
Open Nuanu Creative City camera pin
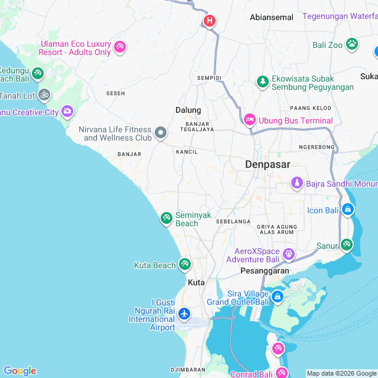[67, 112]
